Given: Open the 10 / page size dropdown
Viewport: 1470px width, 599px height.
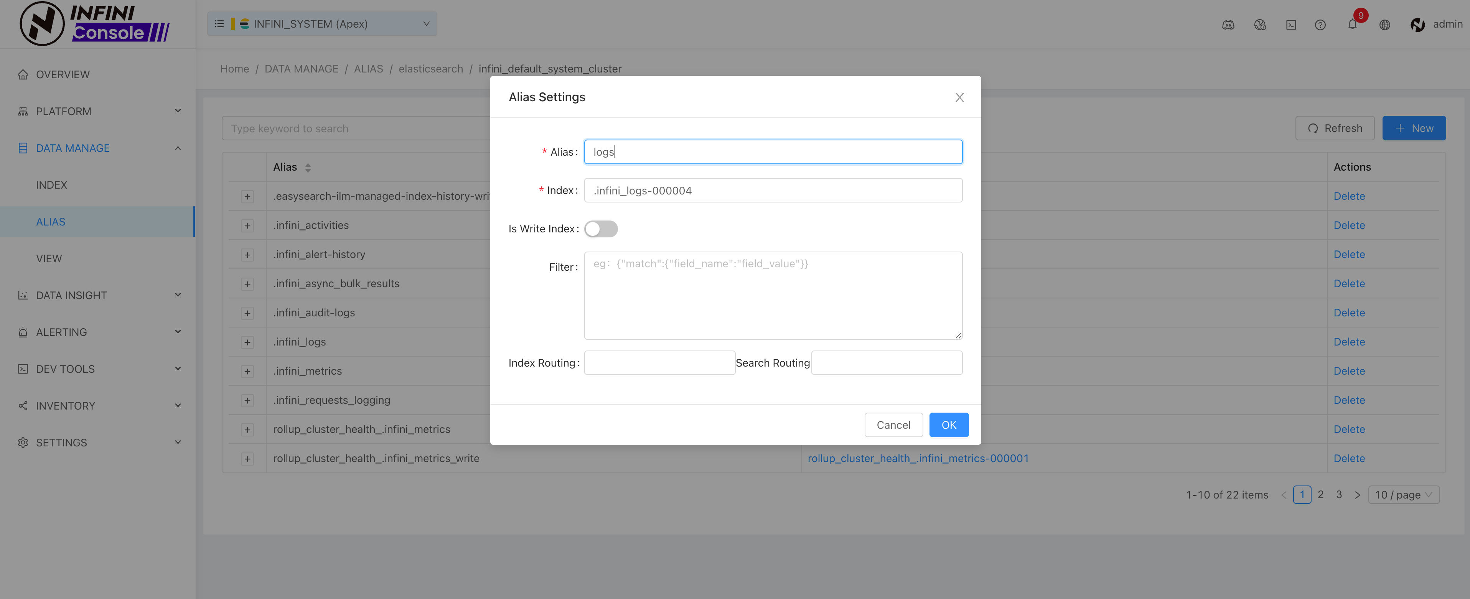Looking at the screenshot, I should click(1403, 495).
